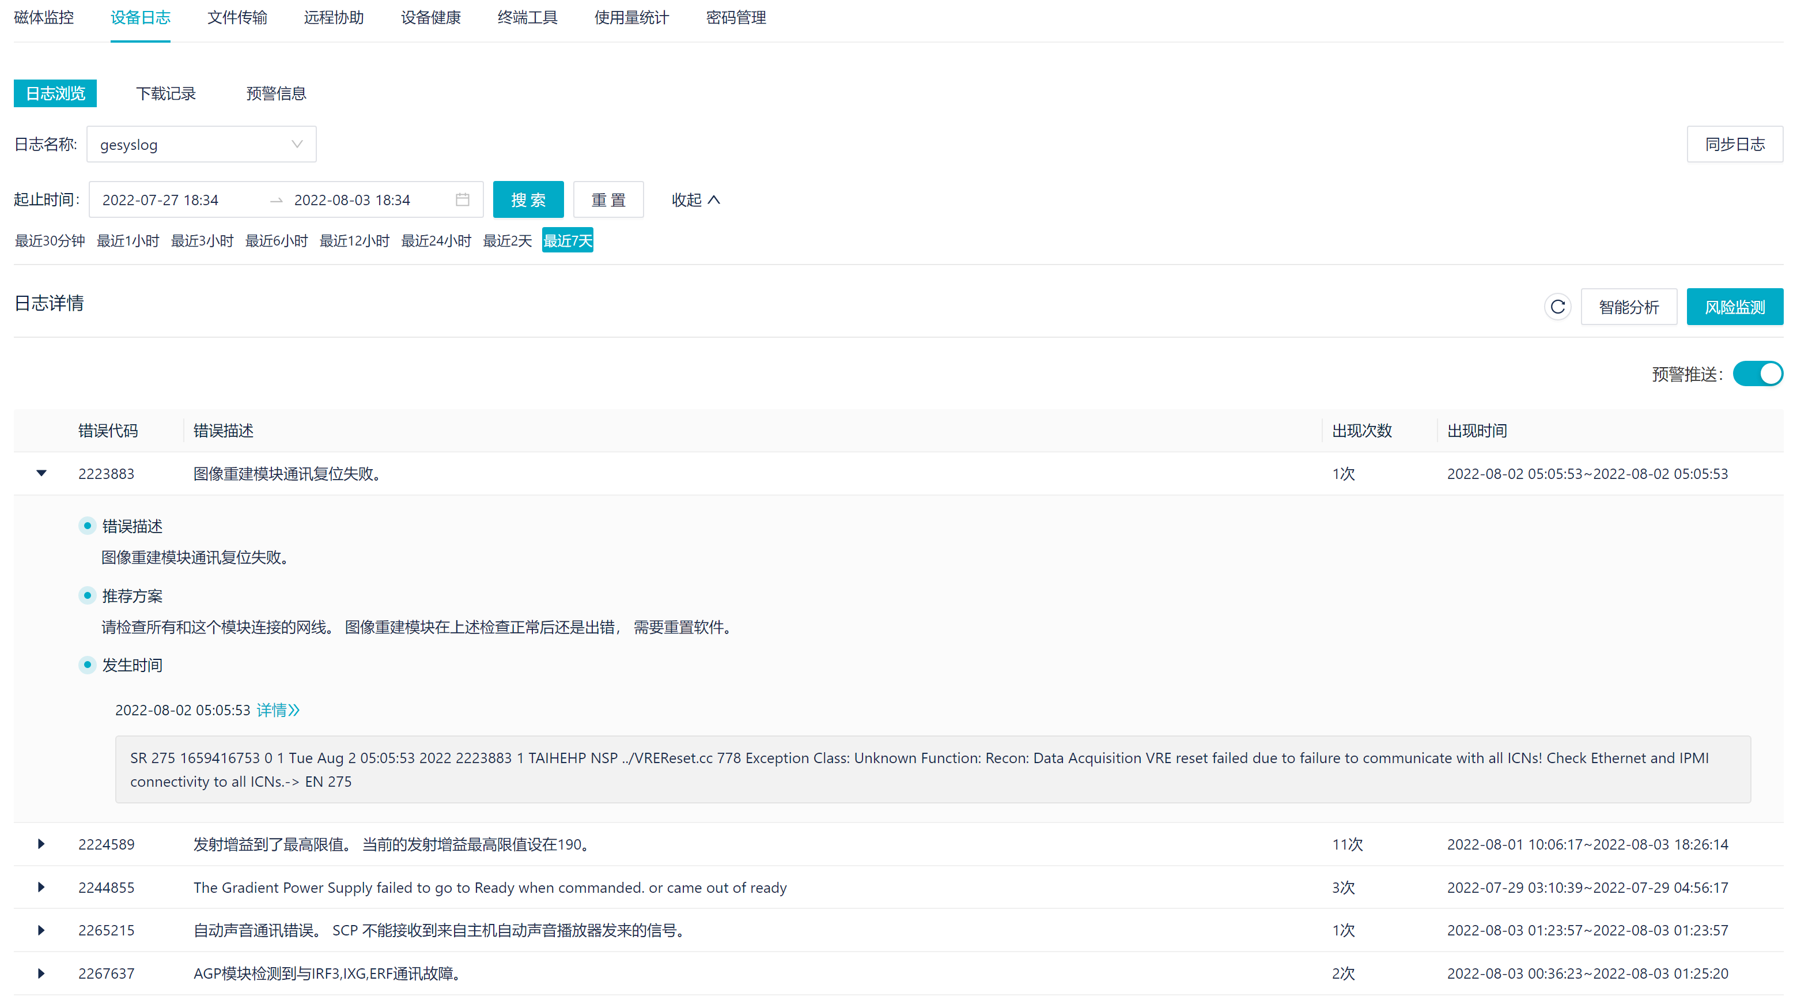The image size is (1797, 1000).
Task: Click the 同步日志 sync button
Action: [1734, 144]
